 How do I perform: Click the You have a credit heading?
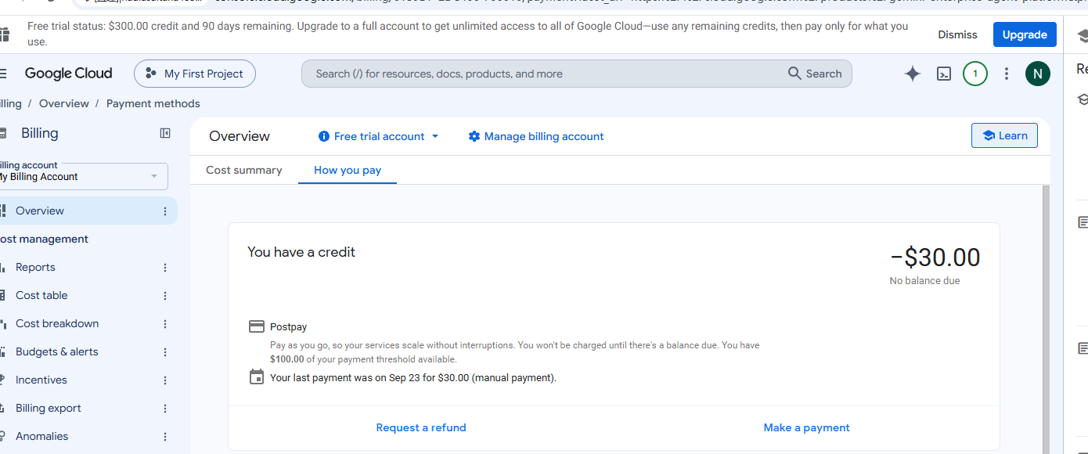301,252
